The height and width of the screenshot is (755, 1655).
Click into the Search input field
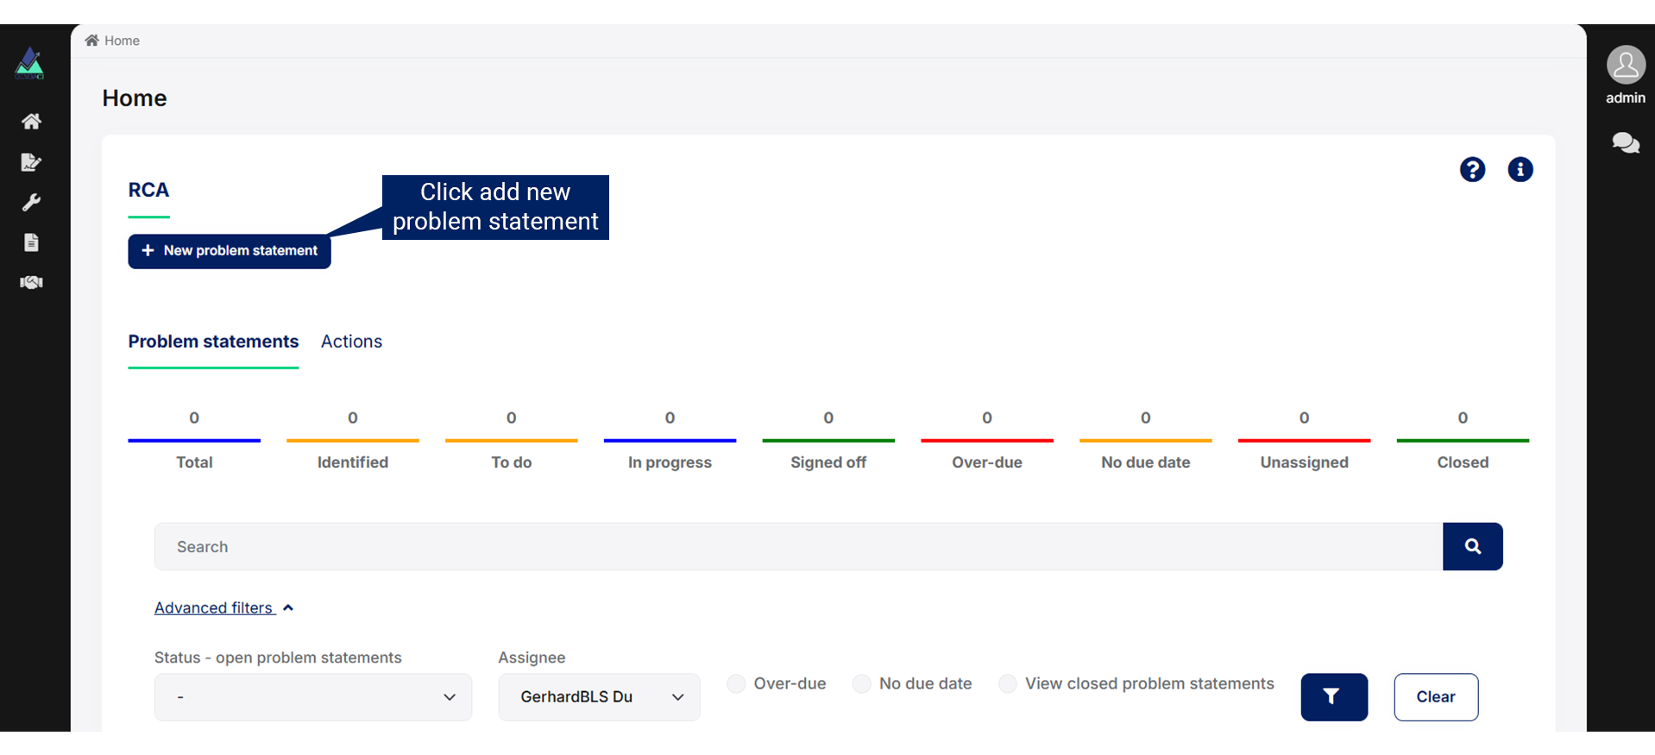797,547
